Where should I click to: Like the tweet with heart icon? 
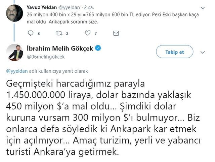[87, 33]
